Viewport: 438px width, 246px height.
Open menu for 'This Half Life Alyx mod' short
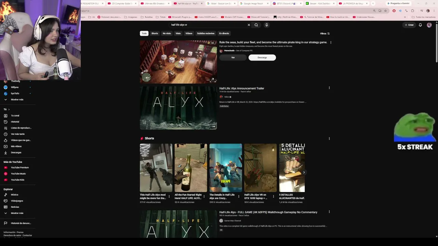(x=169, y=196)
